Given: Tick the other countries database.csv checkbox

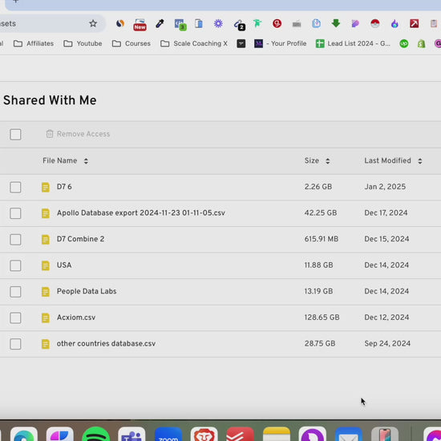Looking at the screenshot, I should coord(15,344).
